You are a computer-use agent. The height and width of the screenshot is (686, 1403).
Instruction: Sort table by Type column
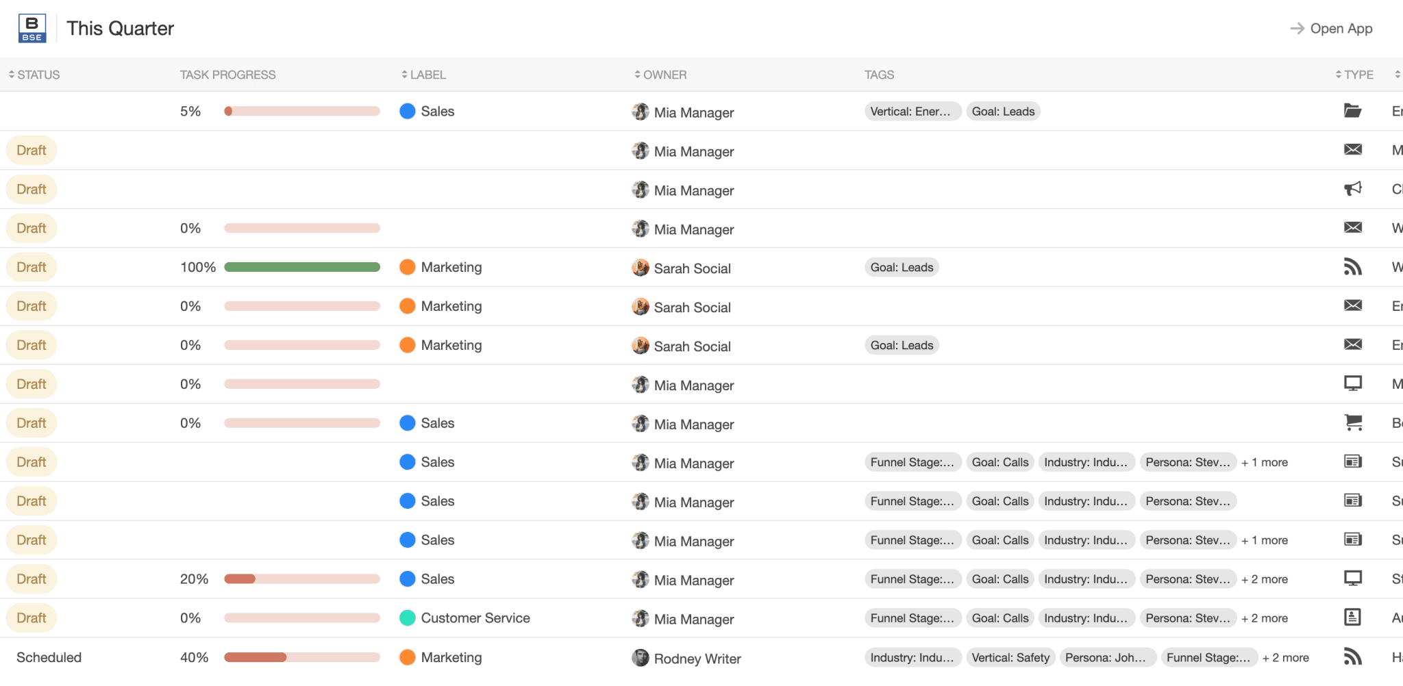[x=1354, y=75]
